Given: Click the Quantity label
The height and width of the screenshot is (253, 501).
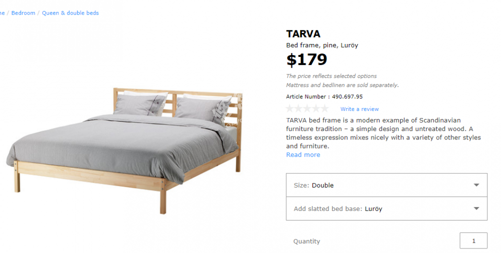Looking at the screenshot, I should click(x=306, y=241).
